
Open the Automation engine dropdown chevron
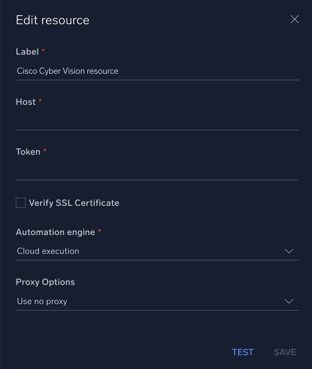(x=289, y=251)
